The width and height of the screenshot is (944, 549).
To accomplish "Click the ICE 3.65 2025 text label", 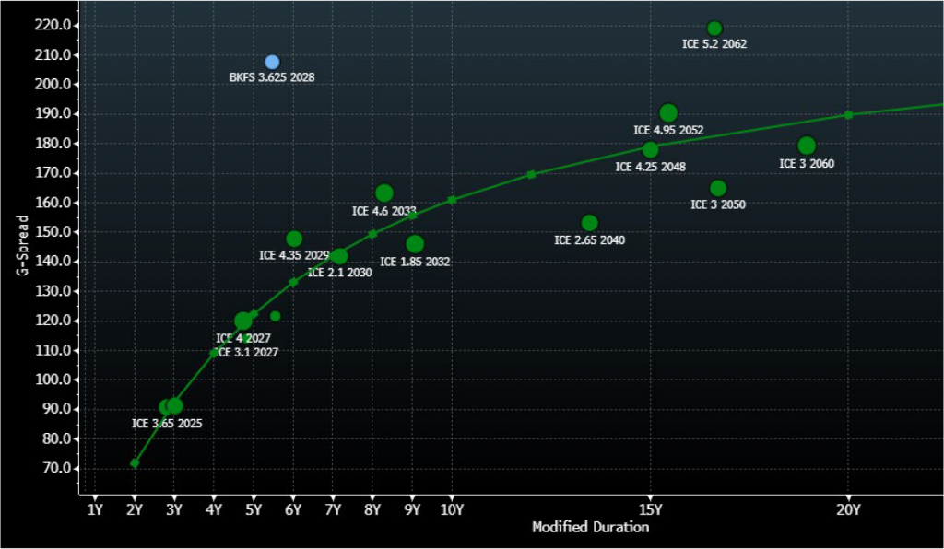I will tap(167, 425).
